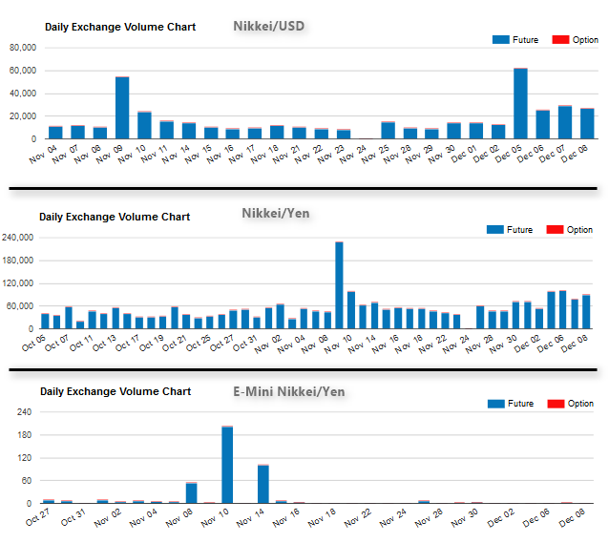Click the tallest bar in the Nikkei/USD chart
609x543 pixels.
point(520,103)
